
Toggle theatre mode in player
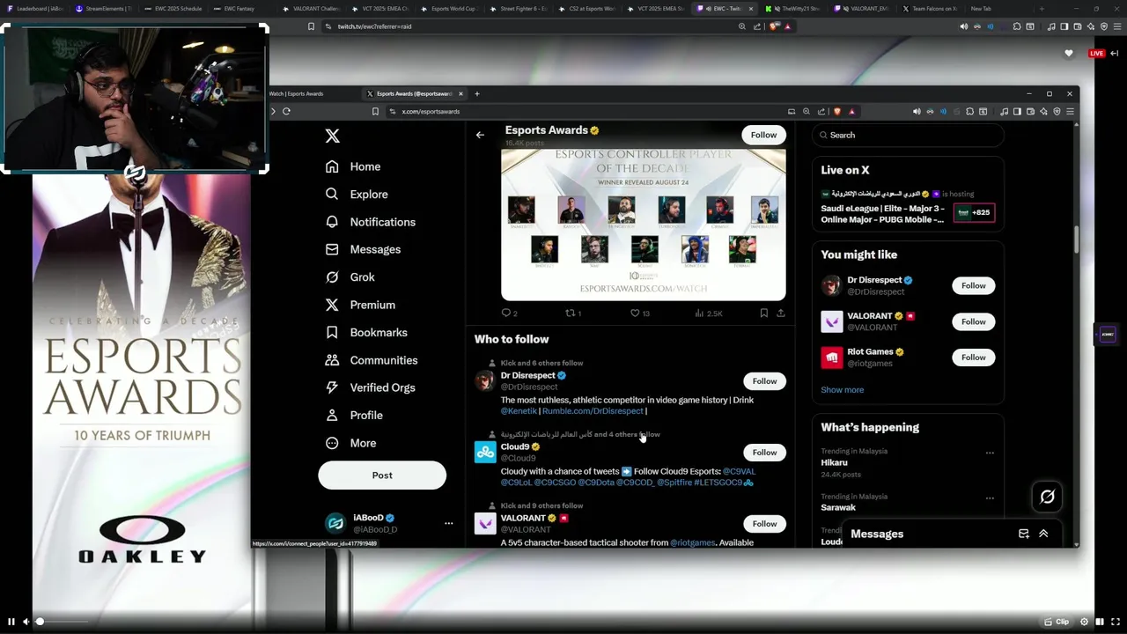(1100, 622)
